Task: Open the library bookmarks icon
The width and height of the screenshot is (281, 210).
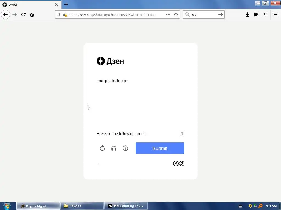Action: [x=256, y=14]
